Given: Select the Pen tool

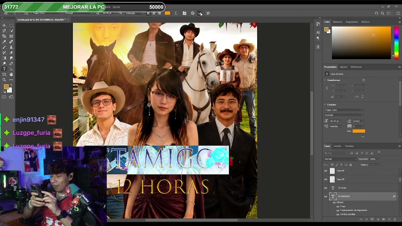Looking at the screenshot, I should point(11,63).
